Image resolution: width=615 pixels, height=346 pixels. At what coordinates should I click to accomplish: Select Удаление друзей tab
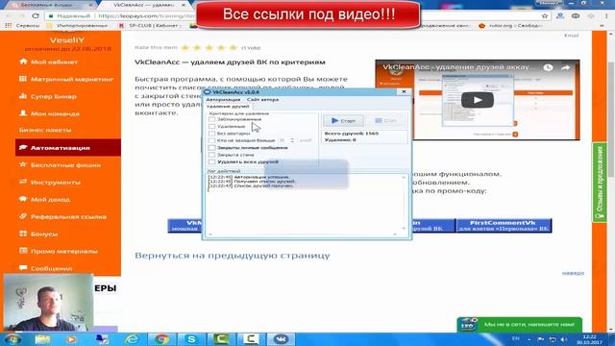coord(228,107)
